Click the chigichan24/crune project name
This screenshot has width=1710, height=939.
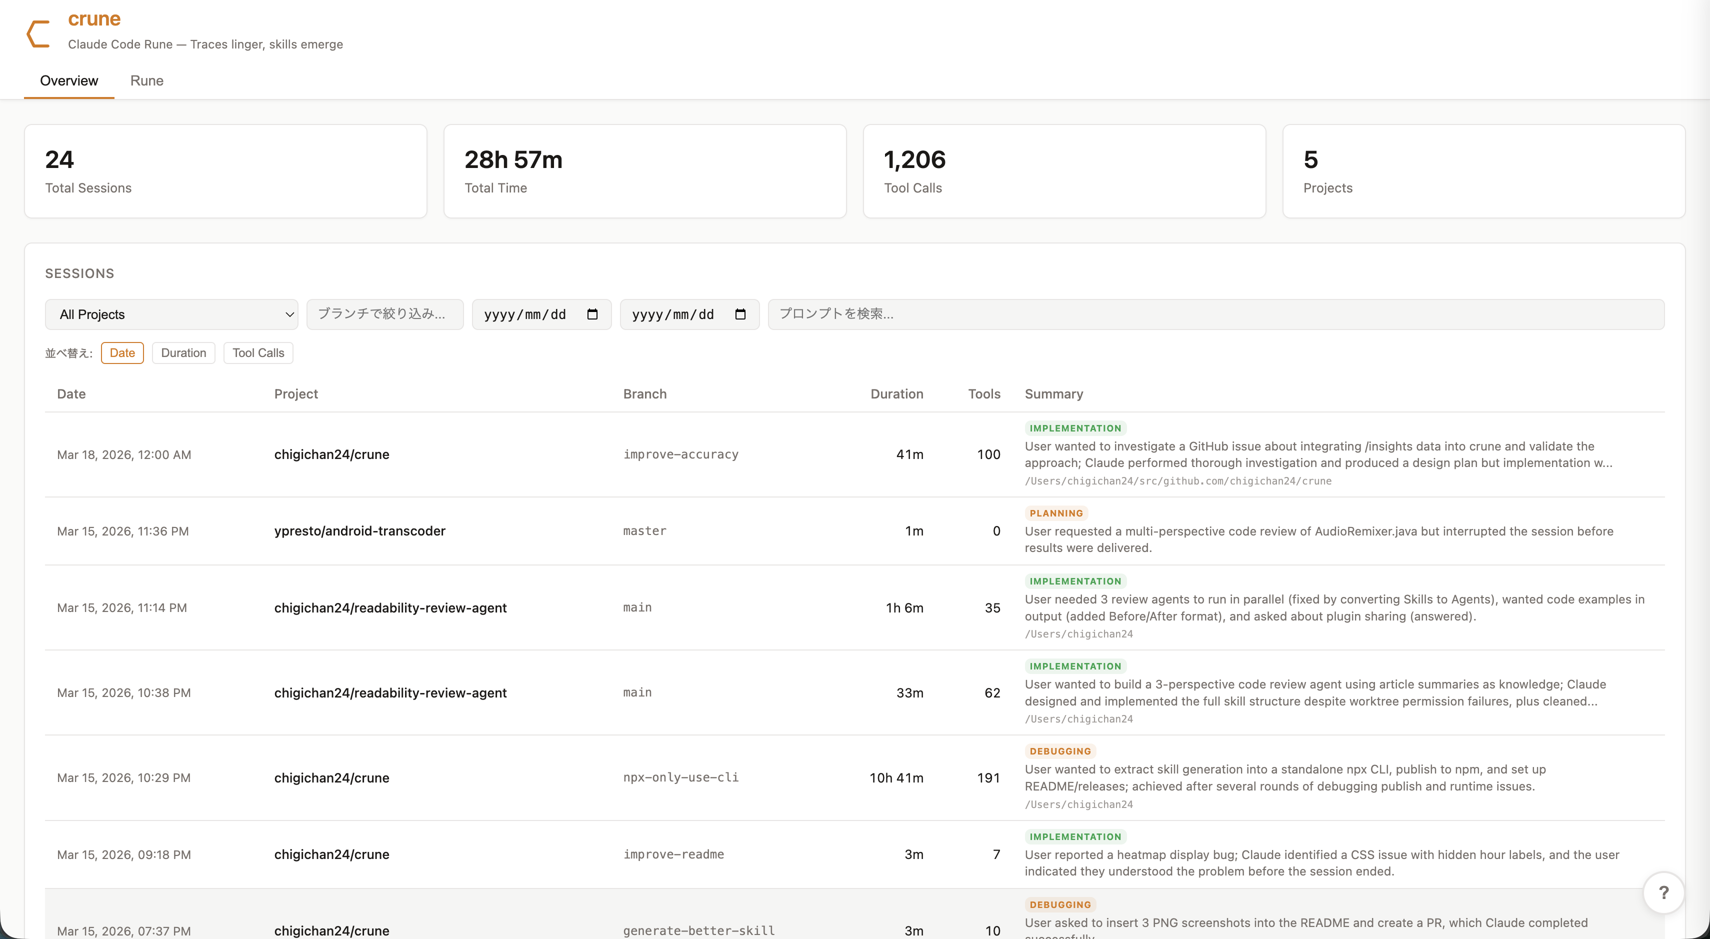pyautogui.click(x=332, y=454)
